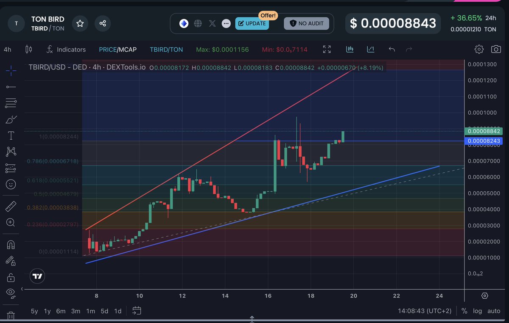Select the 1m range
509x323 pixels.
click(90, 311)
